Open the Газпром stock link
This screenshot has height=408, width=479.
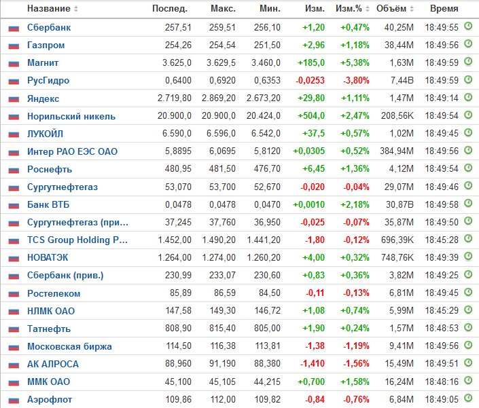(x=46, y=45)
